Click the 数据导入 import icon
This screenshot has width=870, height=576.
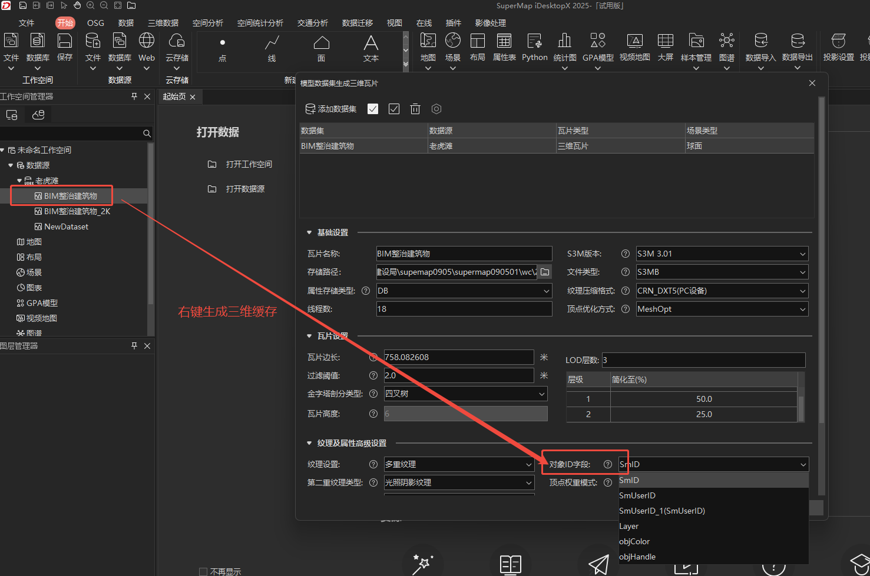pos(760,47)
